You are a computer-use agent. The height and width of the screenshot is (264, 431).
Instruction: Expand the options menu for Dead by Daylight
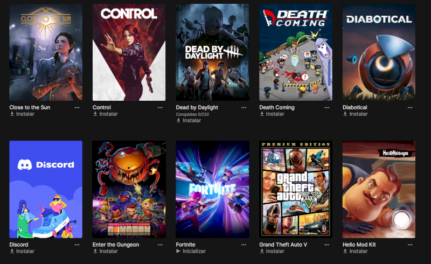244,108
